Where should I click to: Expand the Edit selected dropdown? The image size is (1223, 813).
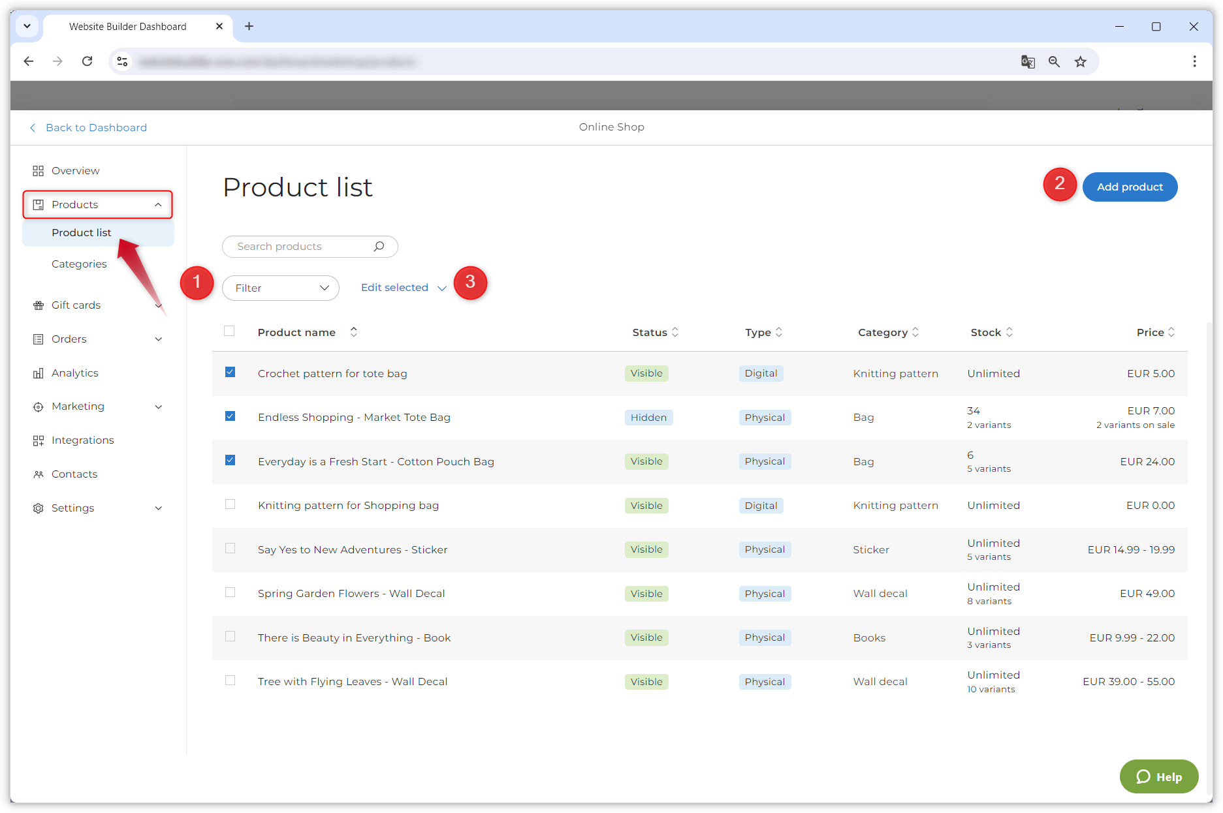point(403,288)
